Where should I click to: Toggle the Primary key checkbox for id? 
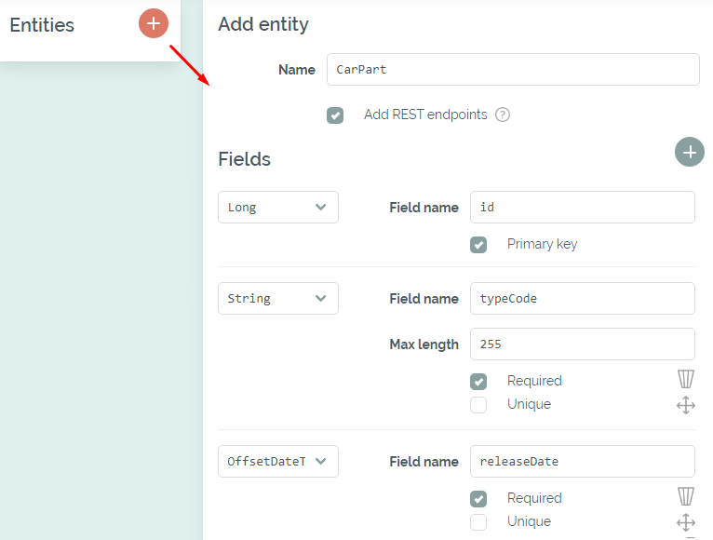tap(478, 245)
